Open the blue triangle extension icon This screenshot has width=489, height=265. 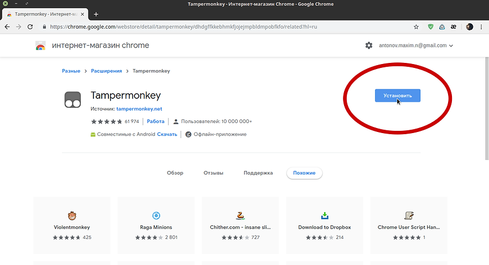(442, 27)
